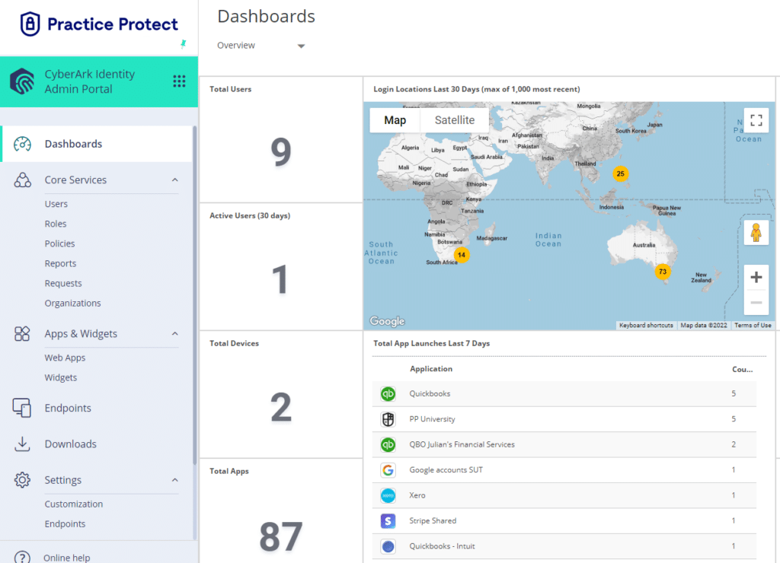Open the Terms of Use link on the map
This screenshot has height=563, width=780.
753,326
